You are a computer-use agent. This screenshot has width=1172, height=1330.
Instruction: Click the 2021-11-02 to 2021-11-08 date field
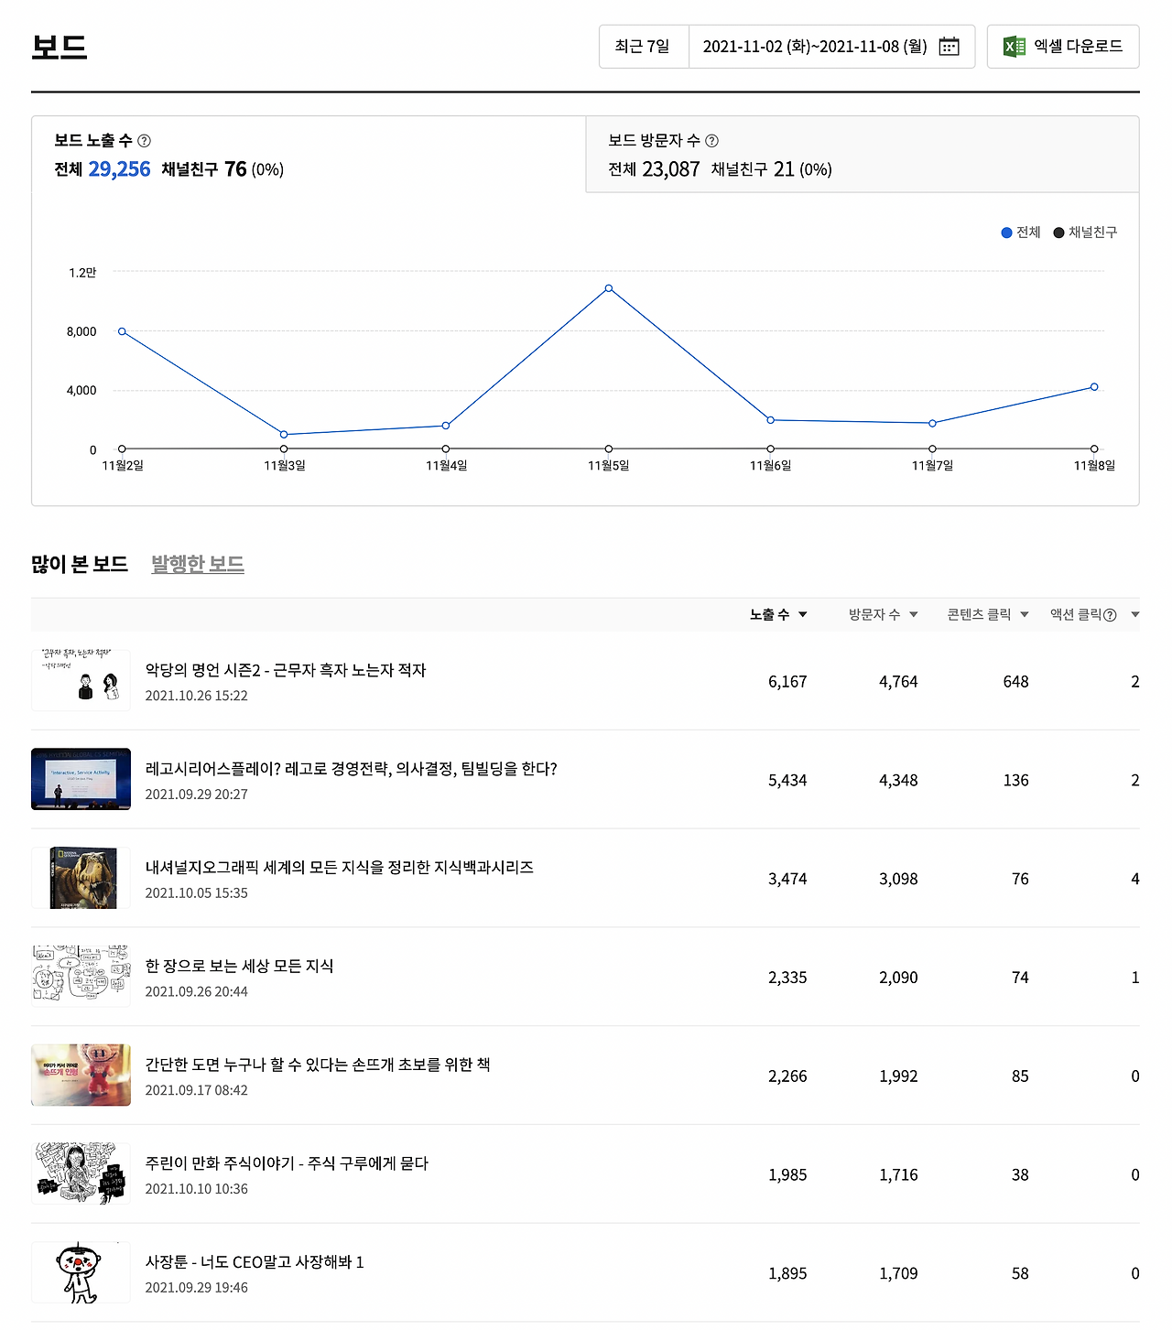coord(814,47)
